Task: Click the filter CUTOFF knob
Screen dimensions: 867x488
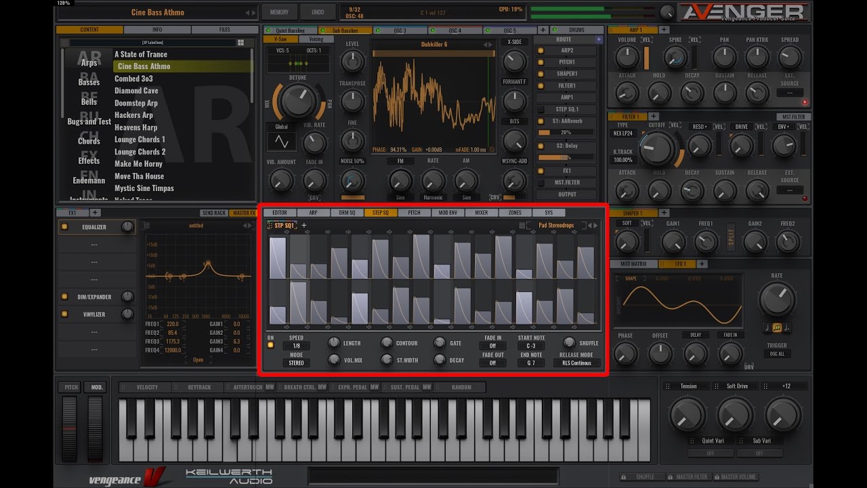Action: 656,148
